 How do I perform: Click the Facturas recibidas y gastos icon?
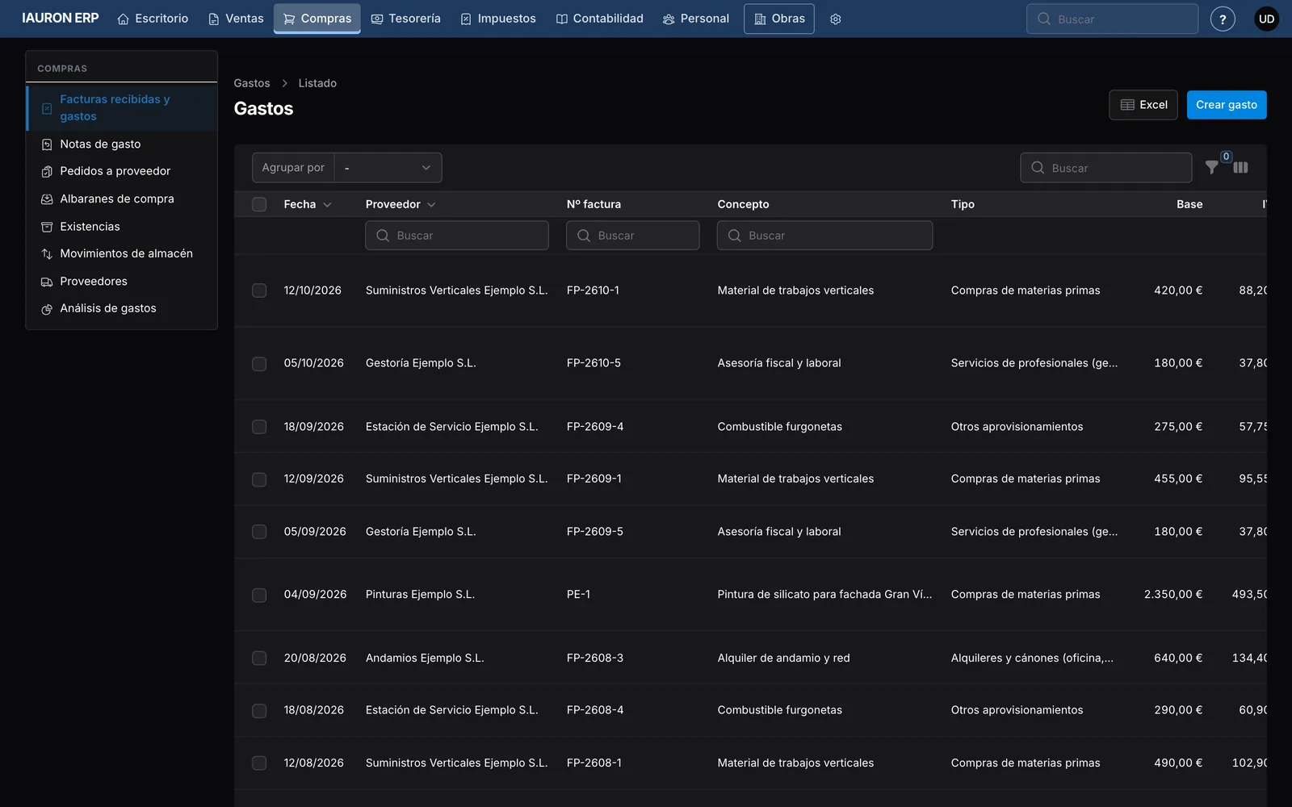pyautogui.click(x=47, y=108)
